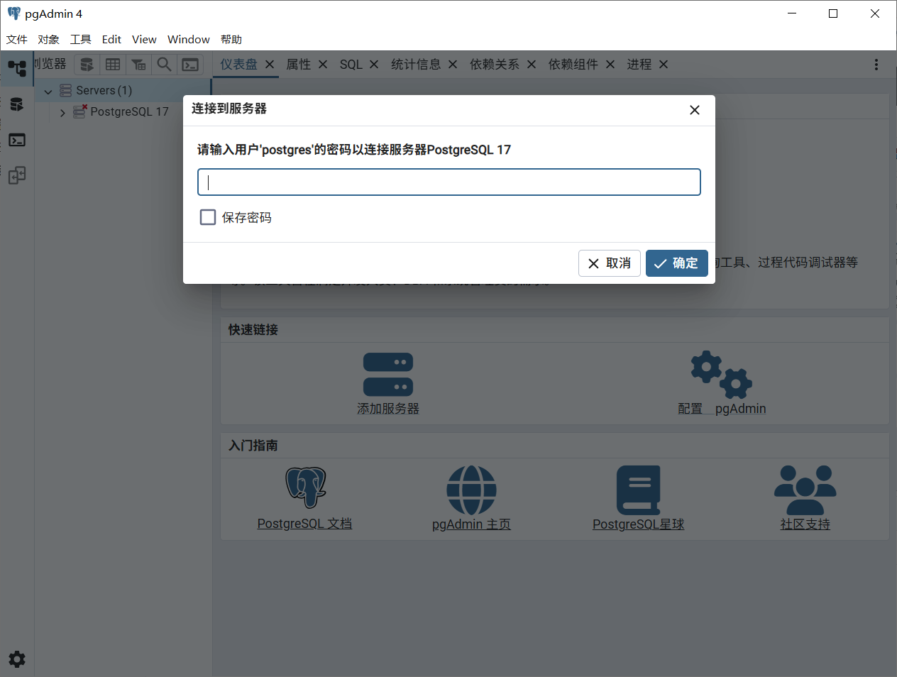Screen dimensions: 897x677
Task: Open the Schema Diff Workspace sidebar icon
Action: 17,175
